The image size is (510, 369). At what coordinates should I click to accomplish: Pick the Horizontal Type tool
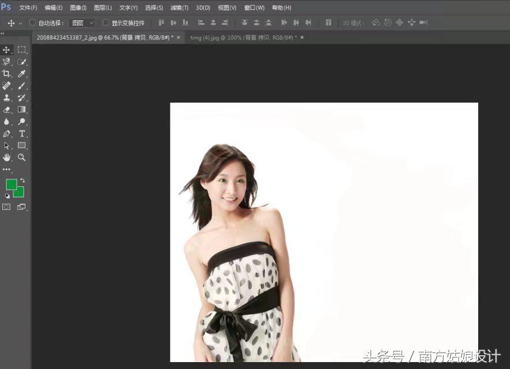[x=22, y=134]
